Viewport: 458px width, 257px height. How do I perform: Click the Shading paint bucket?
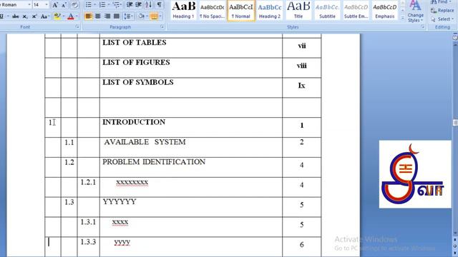142,16
